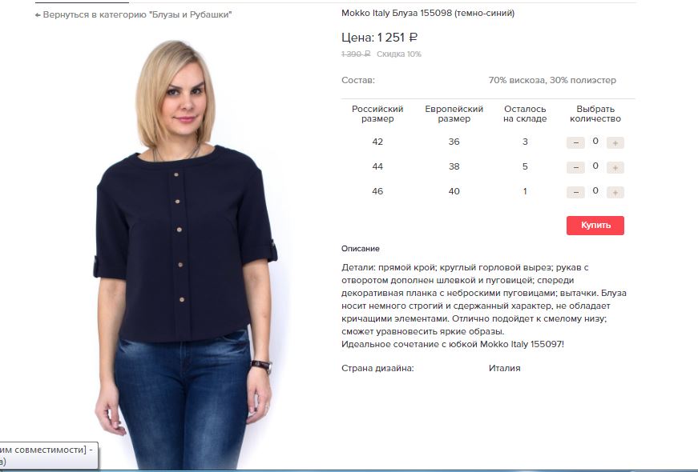Click the Скидка 10% discount label

[399, 54]
